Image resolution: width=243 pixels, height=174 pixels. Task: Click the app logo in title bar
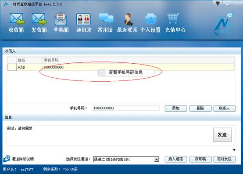tap(6, 4)
